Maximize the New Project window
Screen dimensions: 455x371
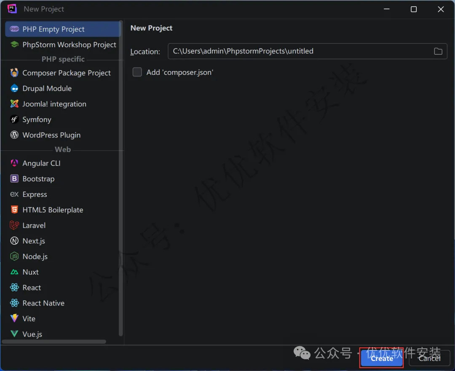click(x=414, y=9)
